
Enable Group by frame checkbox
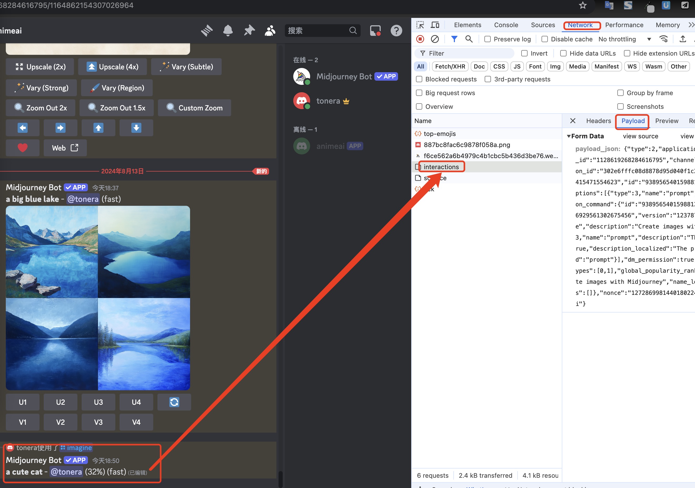point(620,93)
